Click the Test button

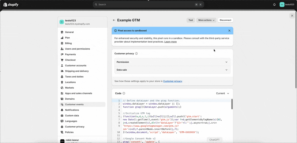(x=191, y=20)
